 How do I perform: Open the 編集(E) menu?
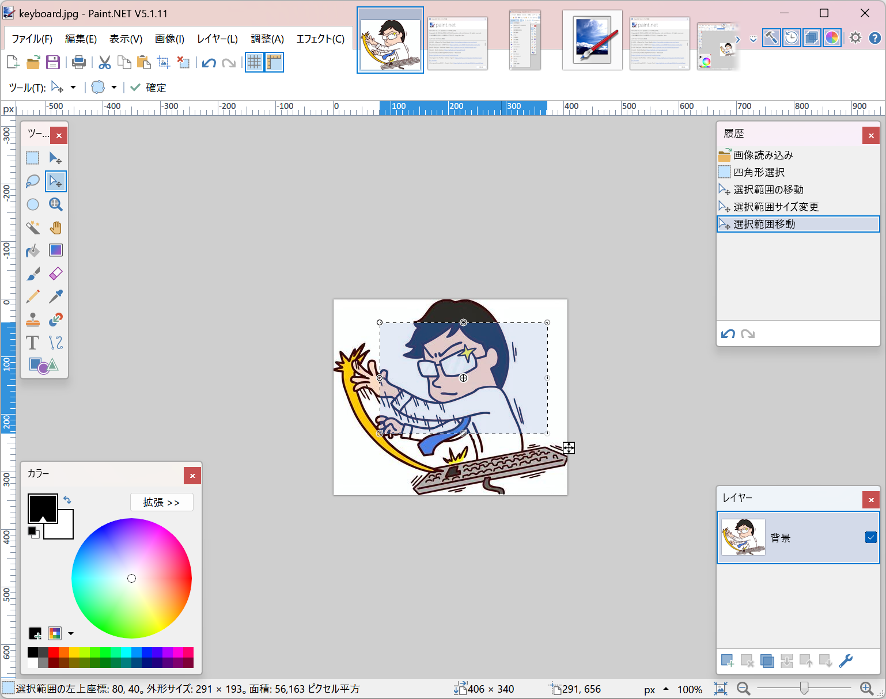pos(81,39)
